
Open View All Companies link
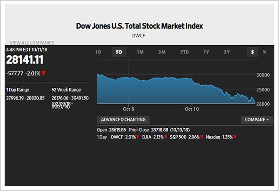coord(29,43)
